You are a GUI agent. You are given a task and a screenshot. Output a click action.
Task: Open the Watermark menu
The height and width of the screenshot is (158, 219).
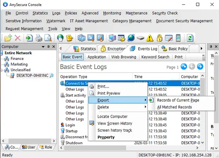coord(56,21)
